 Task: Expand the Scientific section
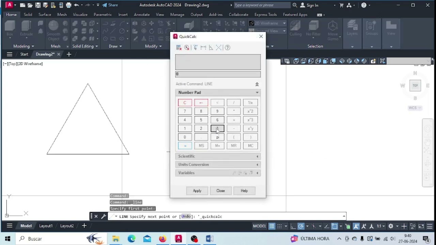pos(218,156)
